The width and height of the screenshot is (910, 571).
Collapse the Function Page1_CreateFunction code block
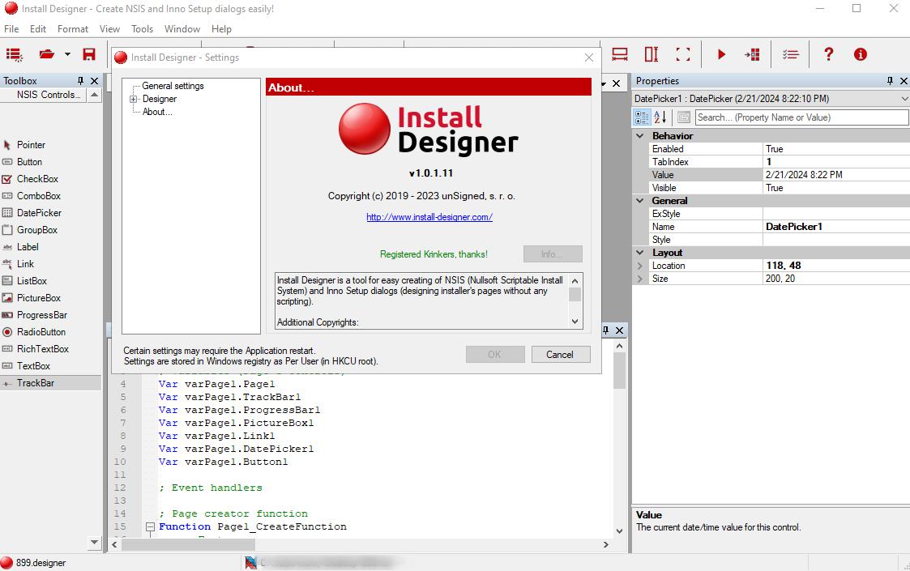click(150, 527)
